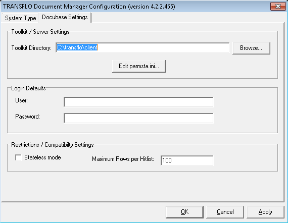Confirm settings with the OK button
Screen dimensions: 288x223
click(x=184, y=212)
